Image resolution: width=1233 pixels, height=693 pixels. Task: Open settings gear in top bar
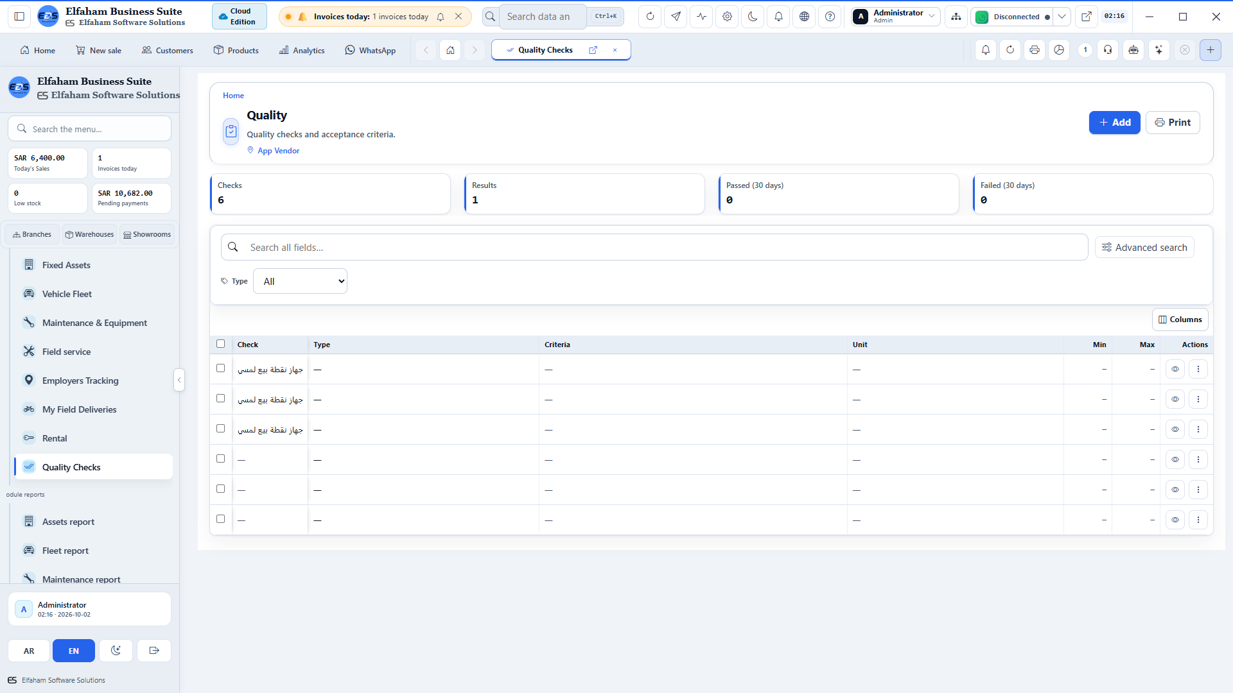[x=727, y=17]
